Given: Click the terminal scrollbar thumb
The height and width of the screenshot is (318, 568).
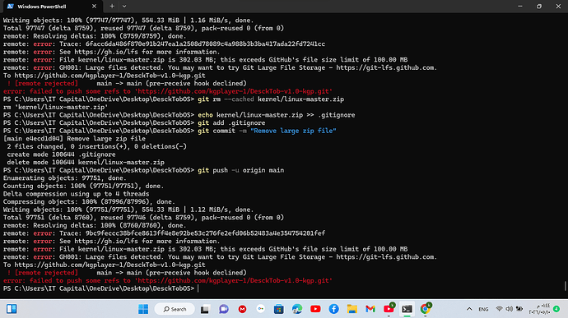Looking at the screenshot, I should (x=565, y=286).
